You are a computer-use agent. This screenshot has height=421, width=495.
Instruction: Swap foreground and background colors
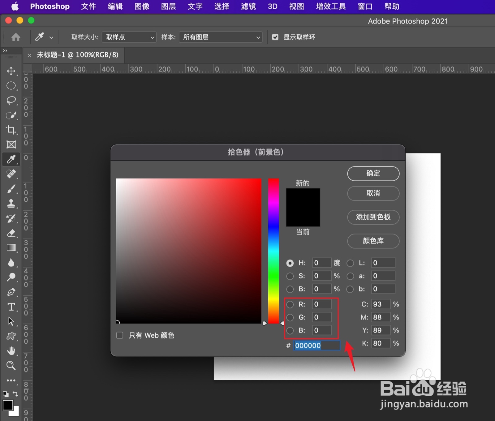pos(15,394)
